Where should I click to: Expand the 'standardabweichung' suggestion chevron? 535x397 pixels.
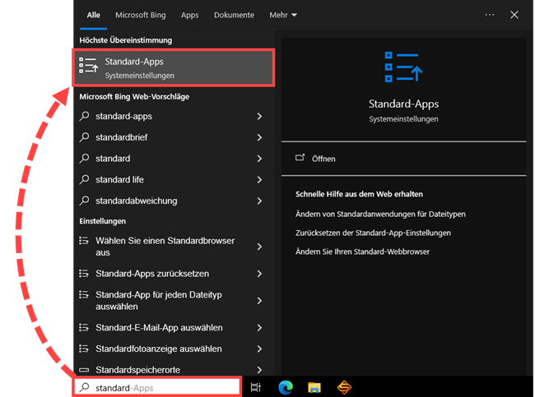[x=259, y=201]
